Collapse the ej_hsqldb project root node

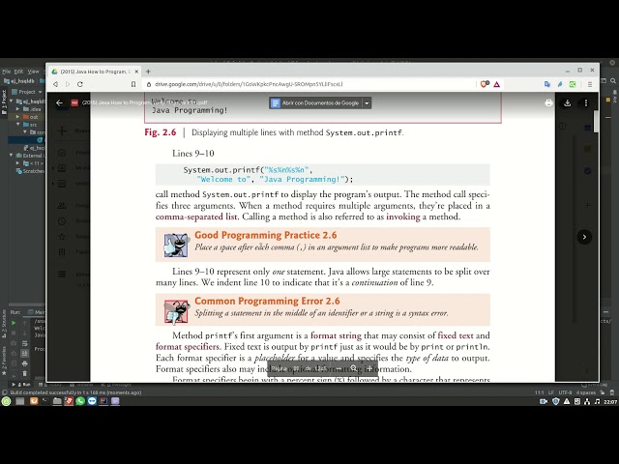click(x=12, y=101)
